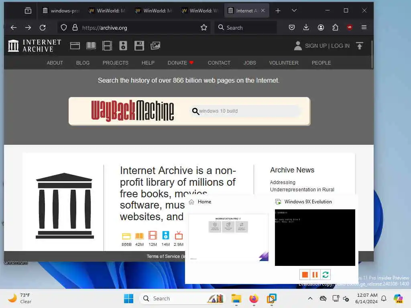Show hidden tray icons chevron

coord(310,298)
